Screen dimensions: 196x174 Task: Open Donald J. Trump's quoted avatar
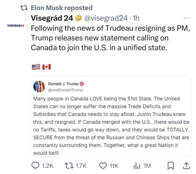pyautogui.click(x=39, y=86)
